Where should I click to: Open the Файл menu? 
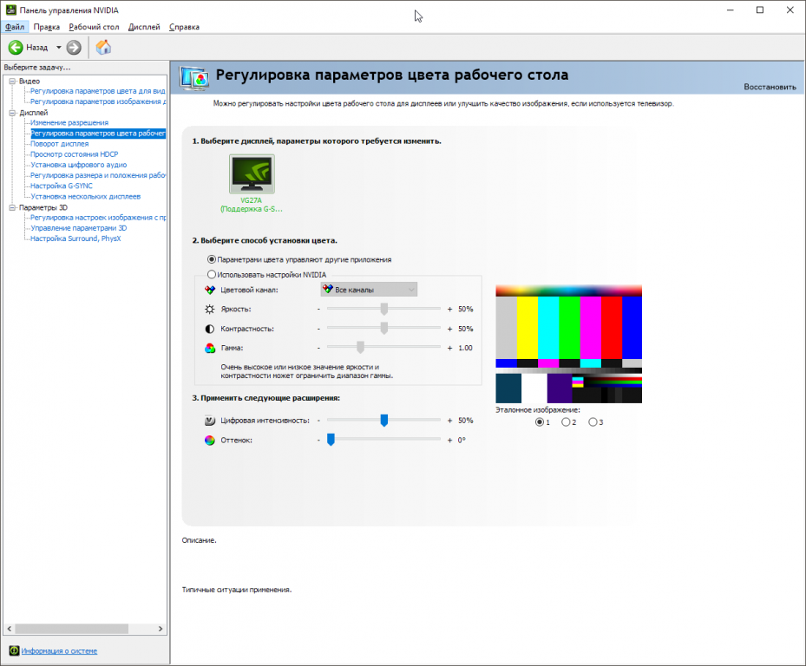pos(15,27)
